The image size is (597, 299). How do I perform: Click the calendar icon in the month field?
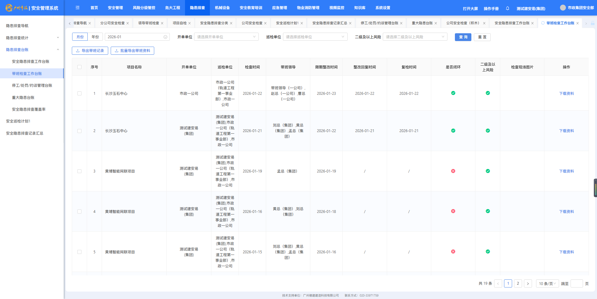pyautogui.click(x=165, y=37)
